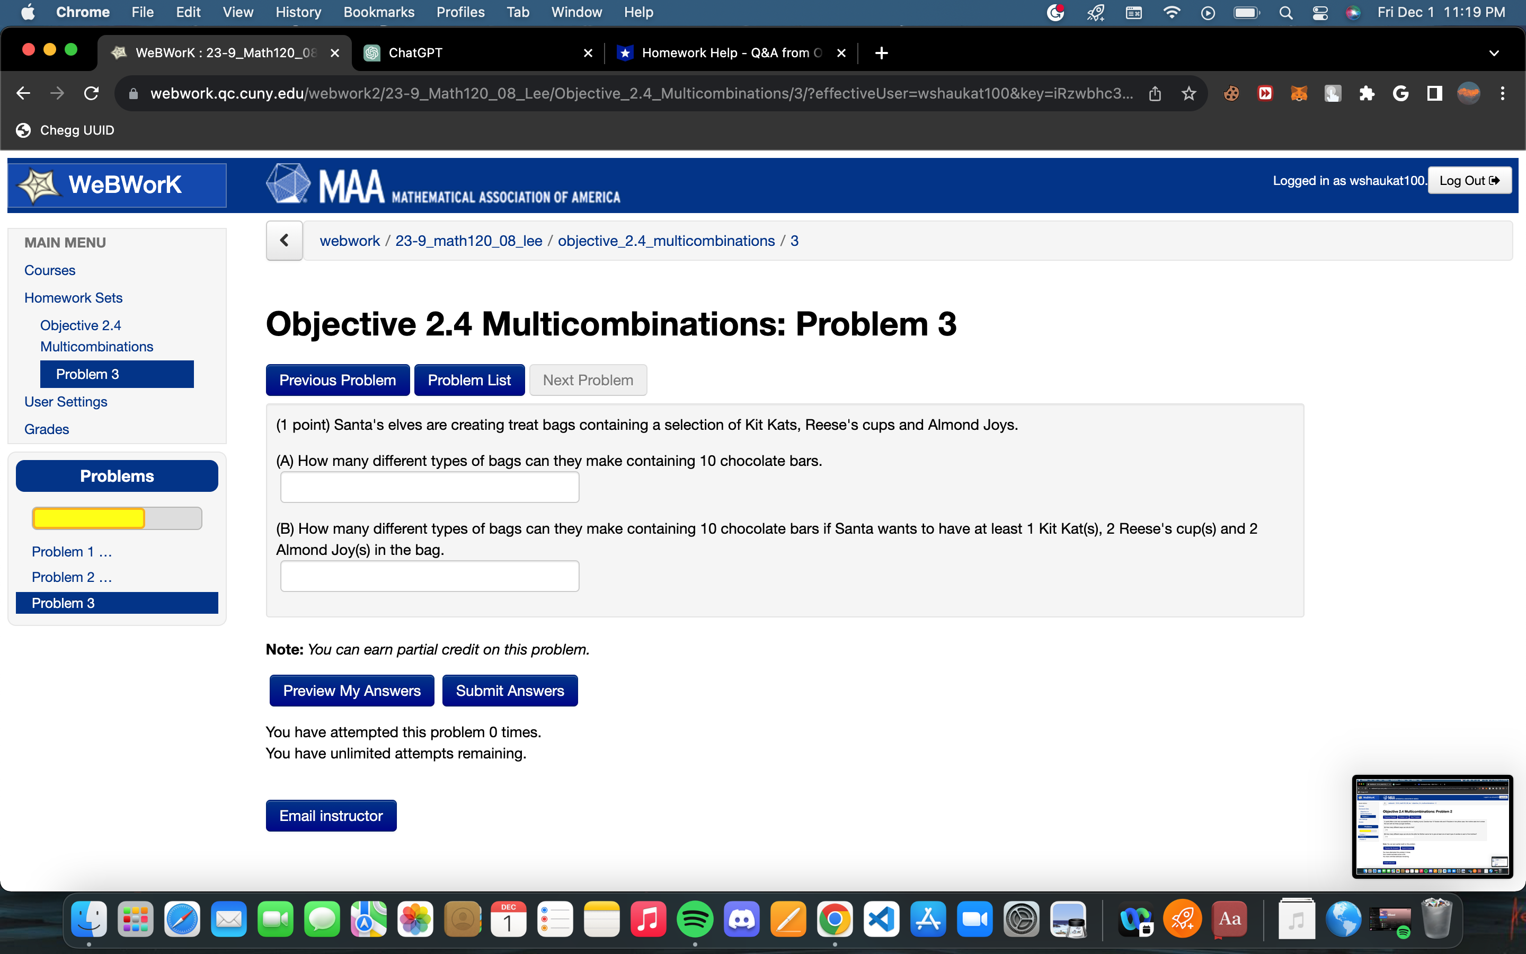Share the page using the share icon
The image size is (1526, 954).
pos(1155,93)
